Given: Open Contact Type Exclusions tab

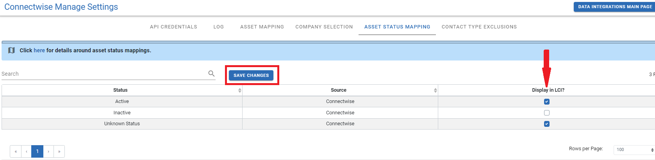Looking at the screenshot, I should (479, 27).
